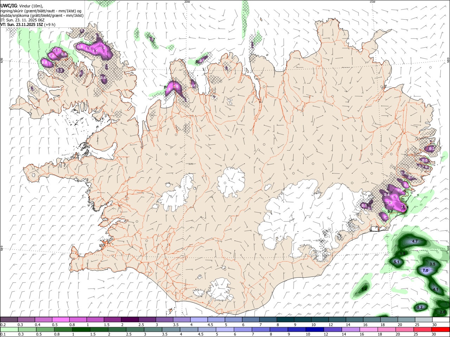This screenshot has height=337, width=450.
Task: Pick top scale swatch between 4 and 4.5
Action: 198,319
